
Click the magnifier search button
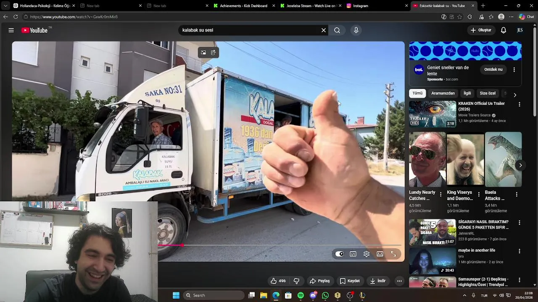(337, 30)
